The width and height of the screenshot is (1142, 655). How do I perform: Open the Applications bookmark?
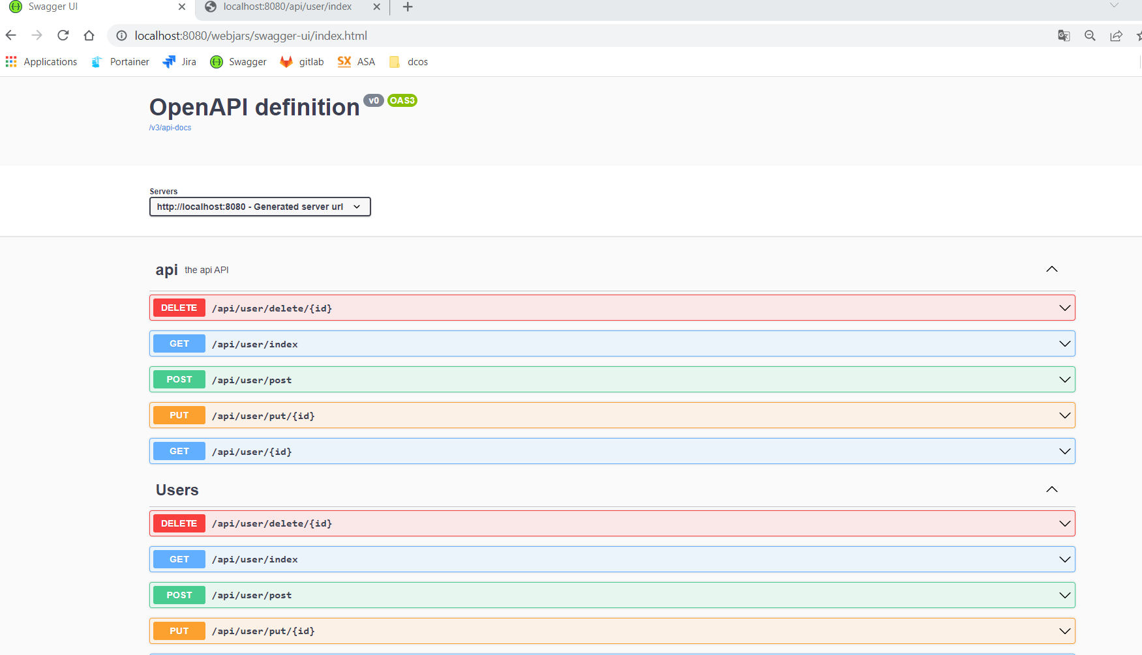[41, 62]
